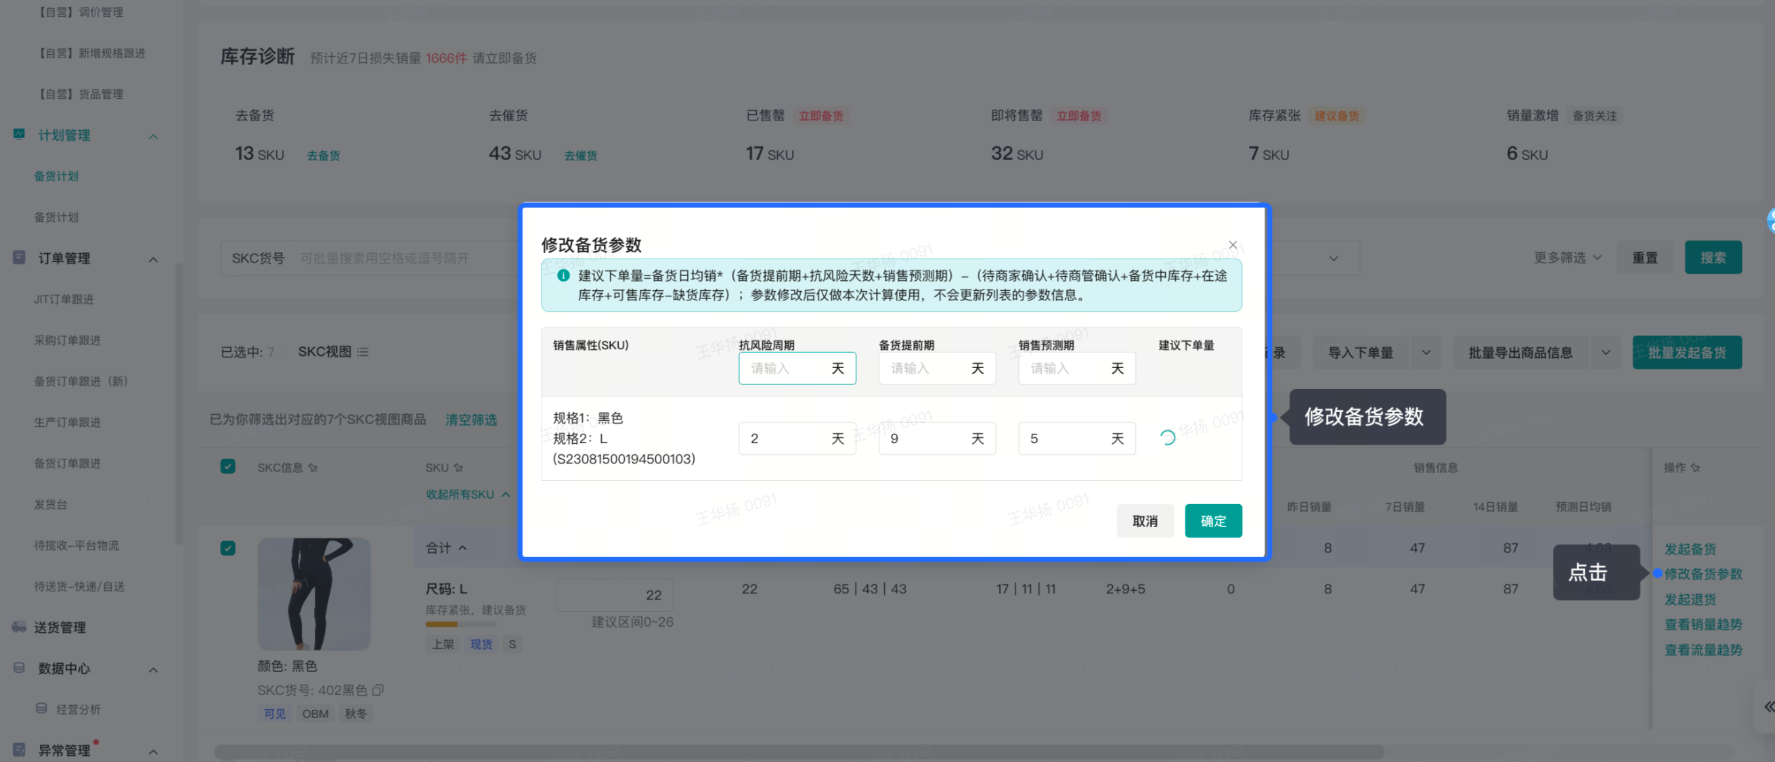Uncheck the 402黑色 product row checkbox
Viewport: 1775px width, 762px height.
click(227, 547)
